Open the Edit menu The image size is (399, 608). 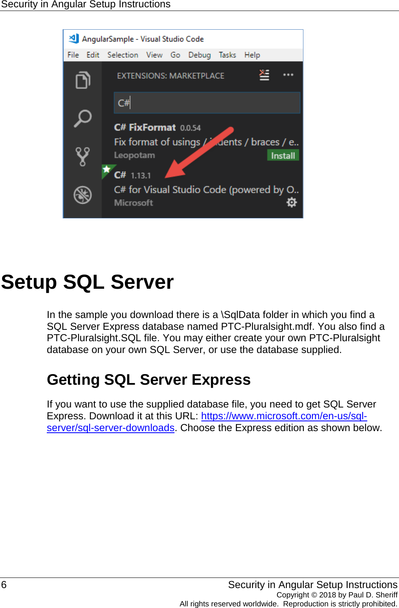click(93, 54)
